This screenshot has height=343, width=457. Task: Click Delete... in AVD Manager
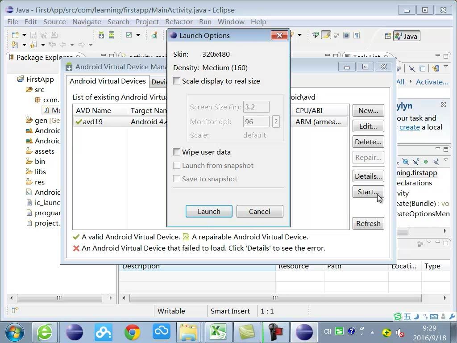[x=368, y=142]
